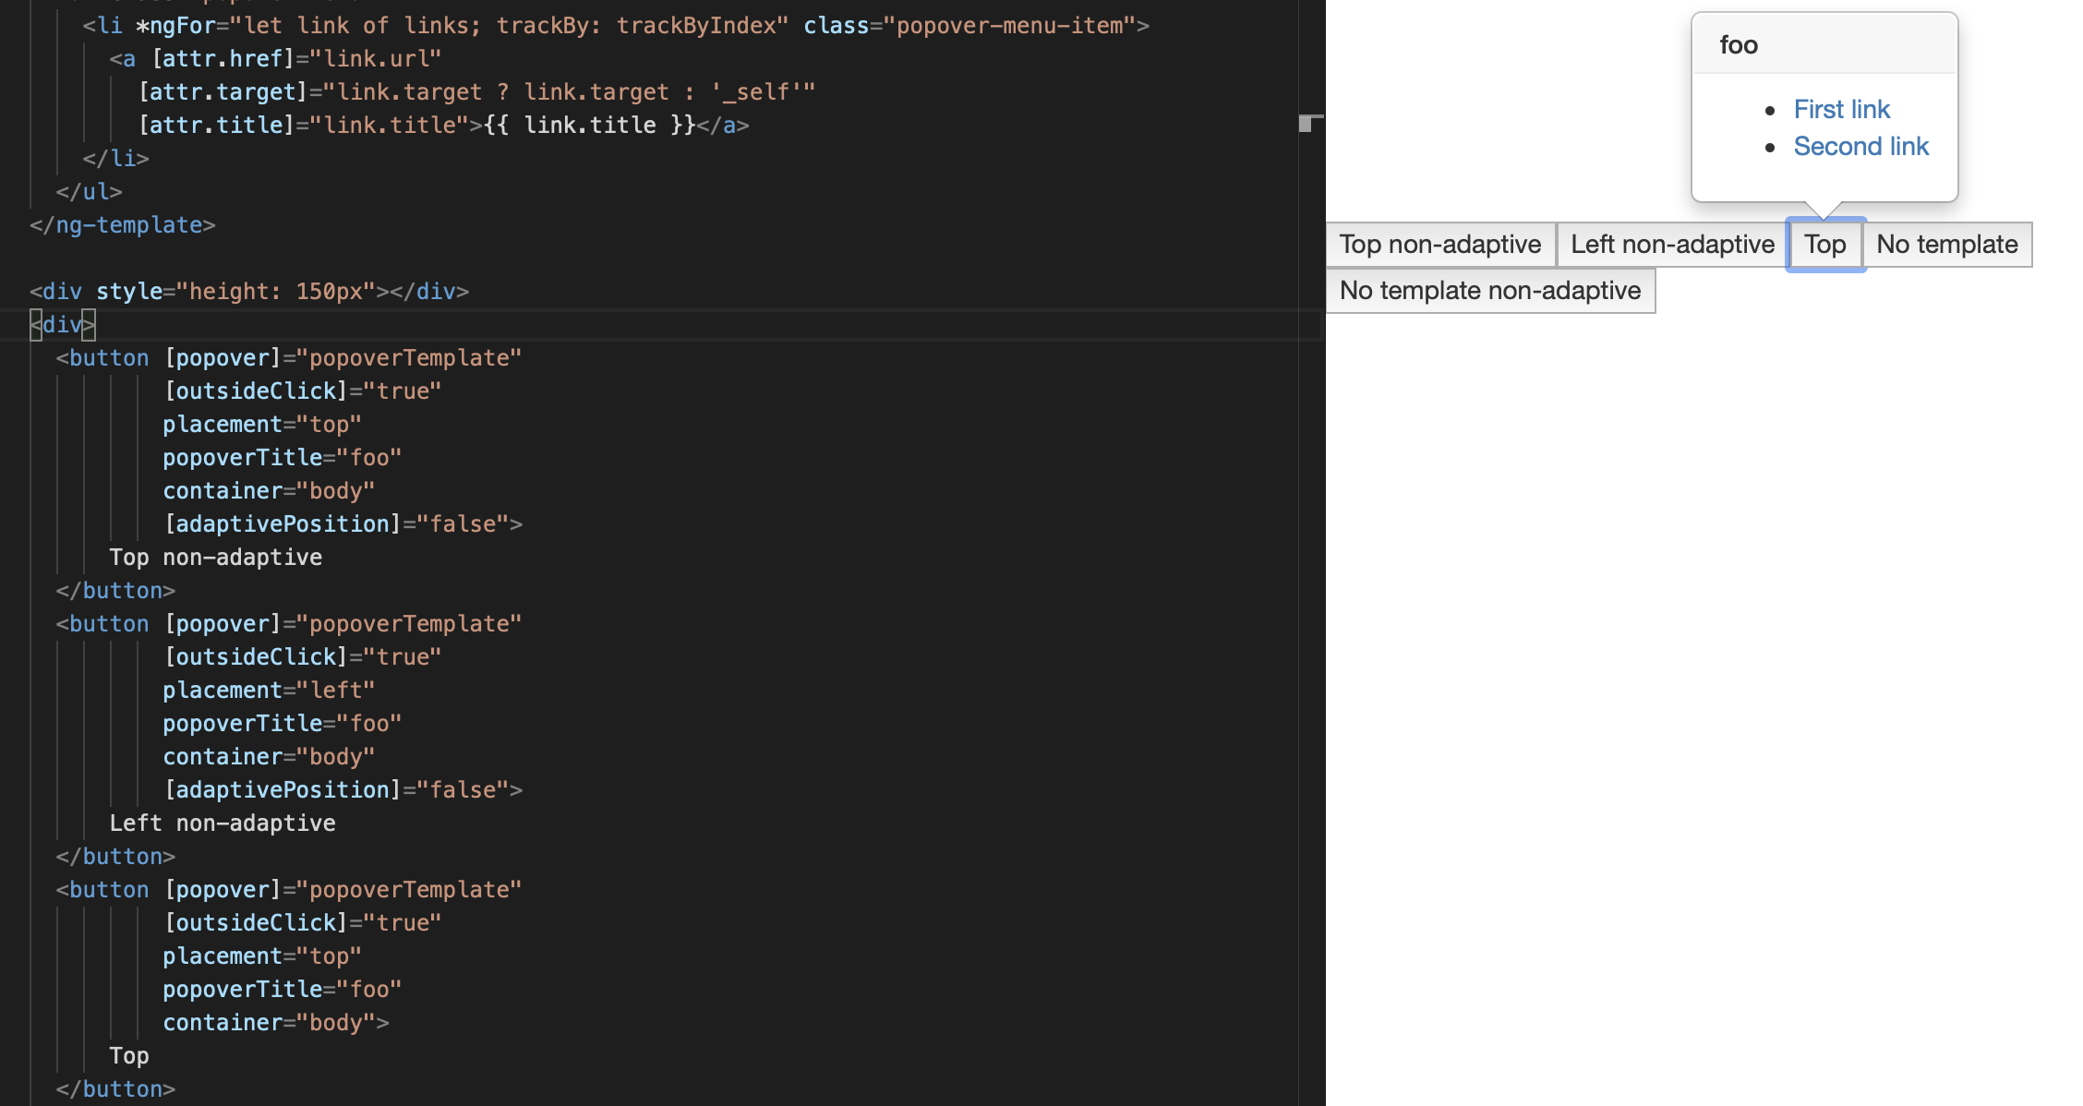Click the popoverTitle="foo" code attribute
Screen dimensions: 2083x1106
tap(282, 457)
